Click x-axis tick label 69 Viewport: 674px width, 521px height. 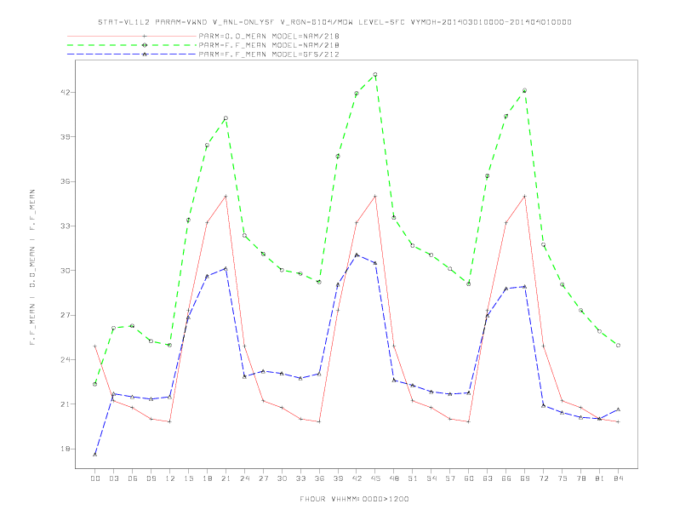525,478
